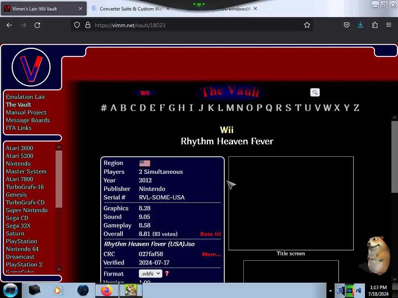Click the browser forward arrow
This screenshot has height=298, width=398.
tap(23, 25)
